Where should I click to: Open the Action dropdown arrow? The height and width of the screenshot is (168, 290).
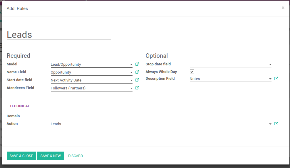pos(270,124)
